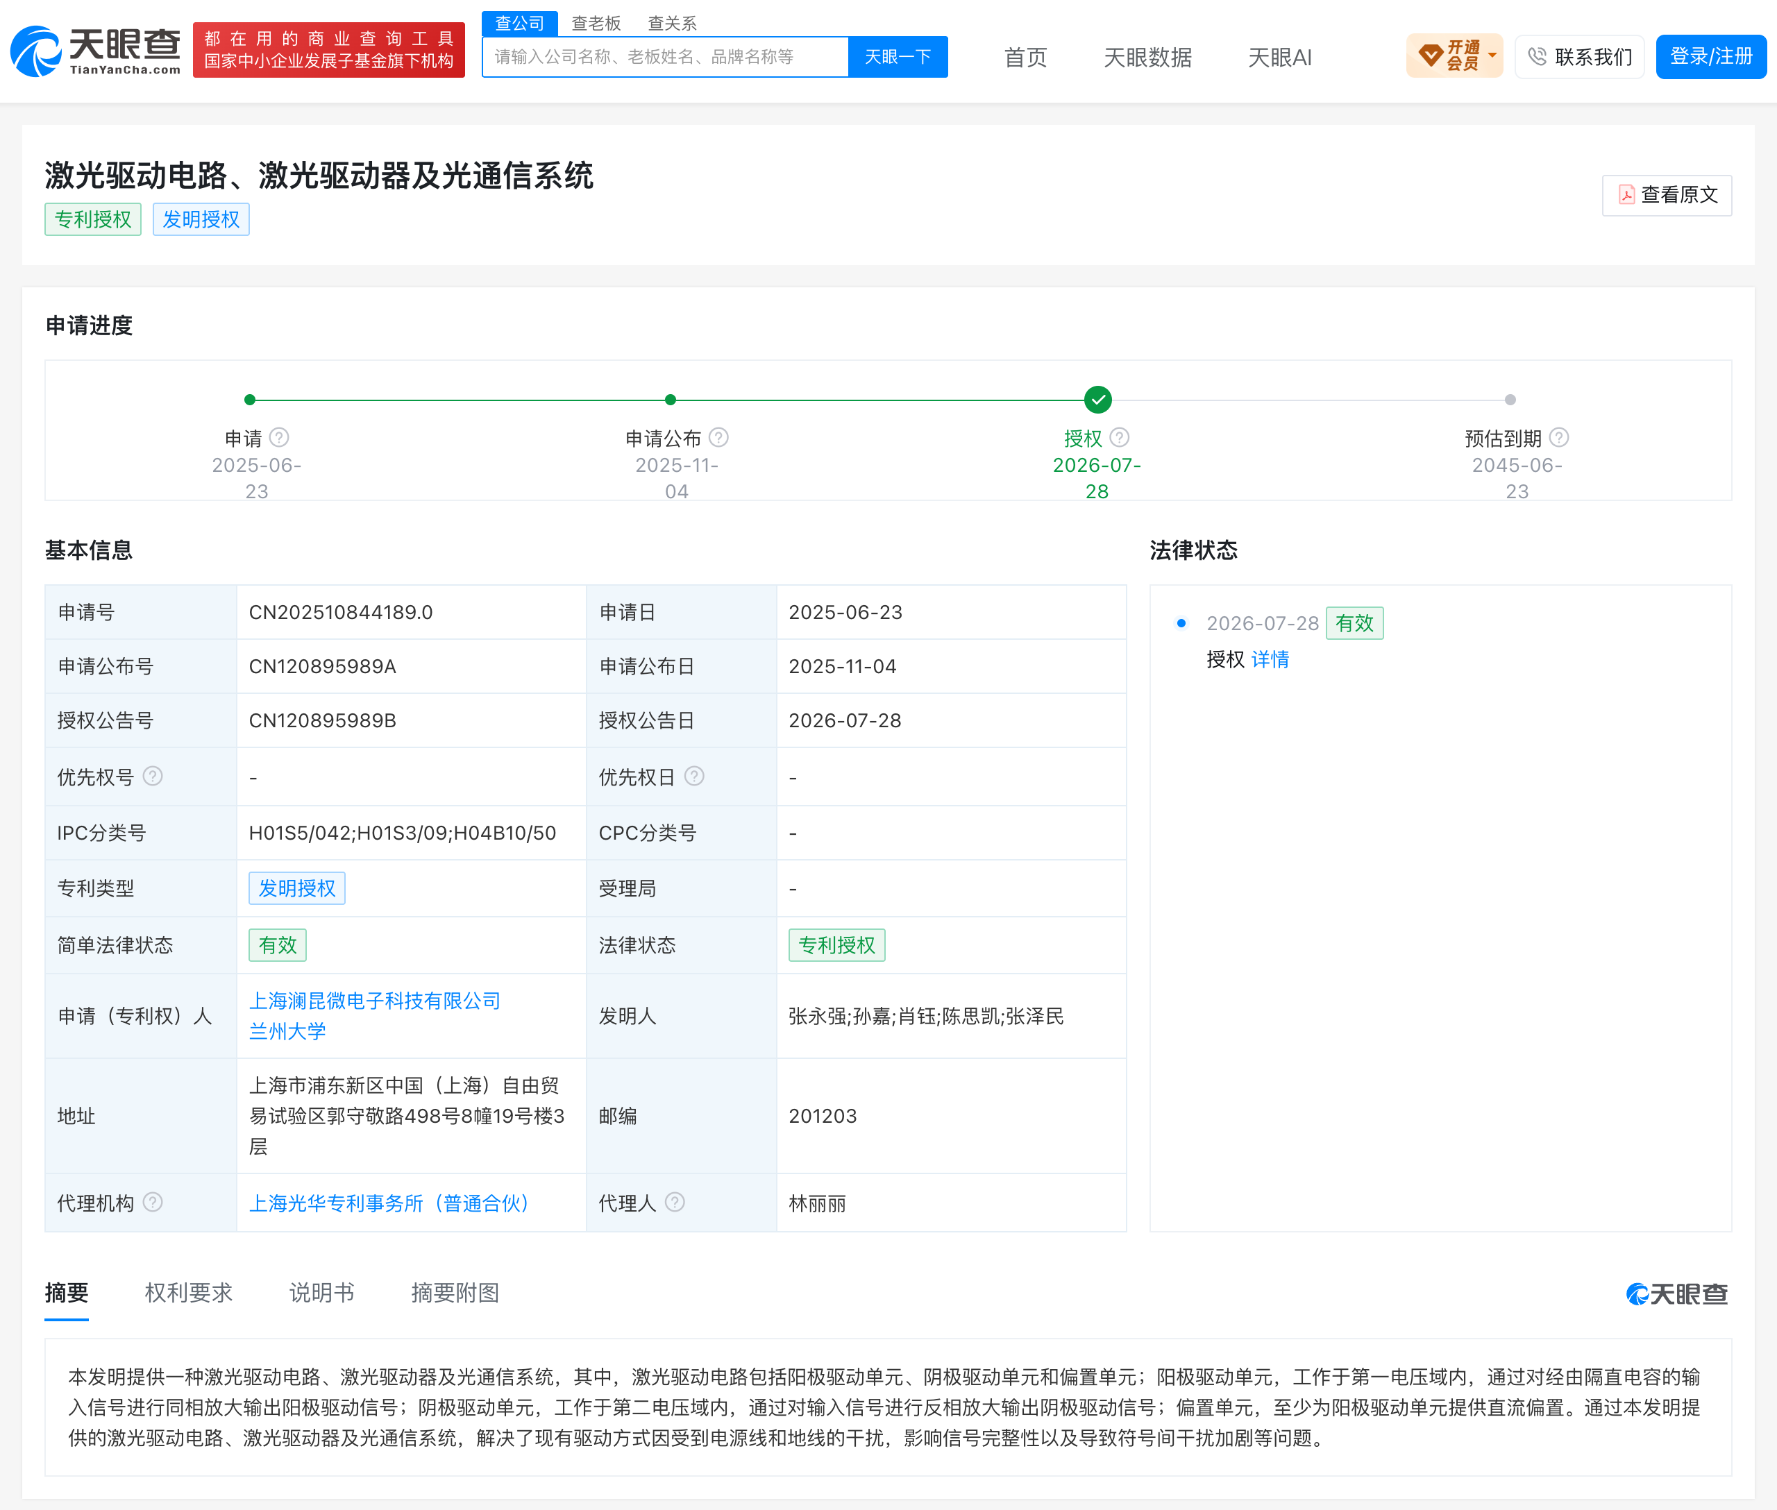Click the 申请 progress dot on the timeline
The image size is (1777, 1510).
[x=250, y=400]
